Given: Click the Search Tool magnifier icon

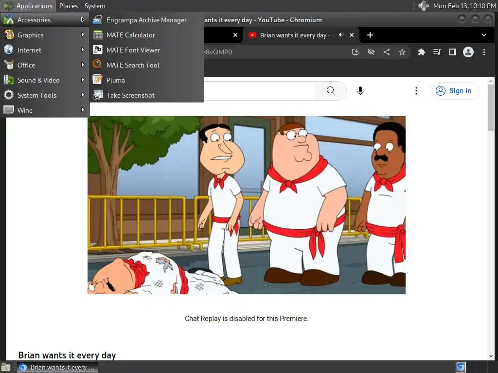Looking at the screenshot, I should 97,65.
